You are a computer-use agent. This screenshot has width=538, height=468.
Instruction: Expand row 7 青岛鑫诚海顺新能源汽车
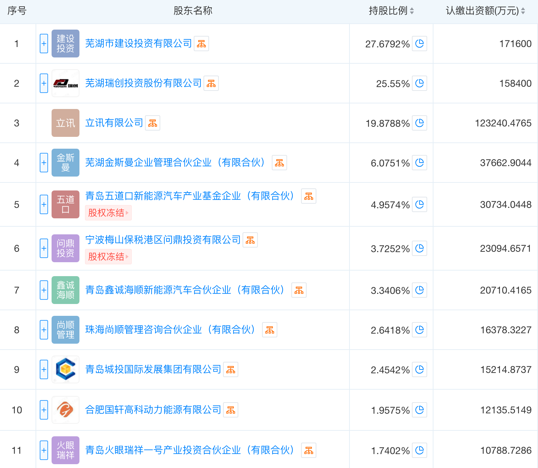point(44,290)
